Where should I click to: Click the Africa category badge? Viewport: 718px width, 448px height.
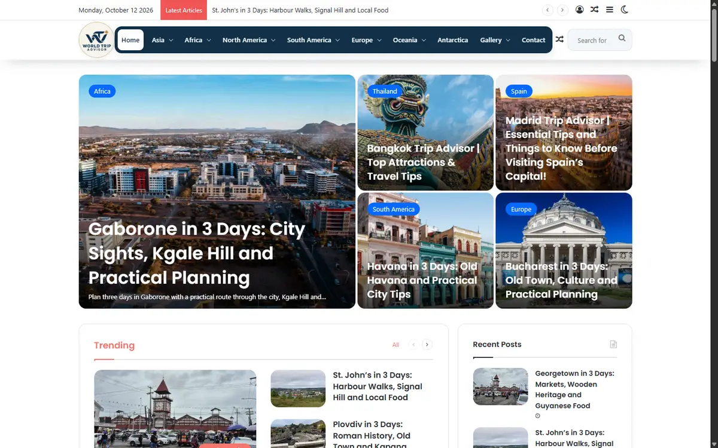point(102,91)
